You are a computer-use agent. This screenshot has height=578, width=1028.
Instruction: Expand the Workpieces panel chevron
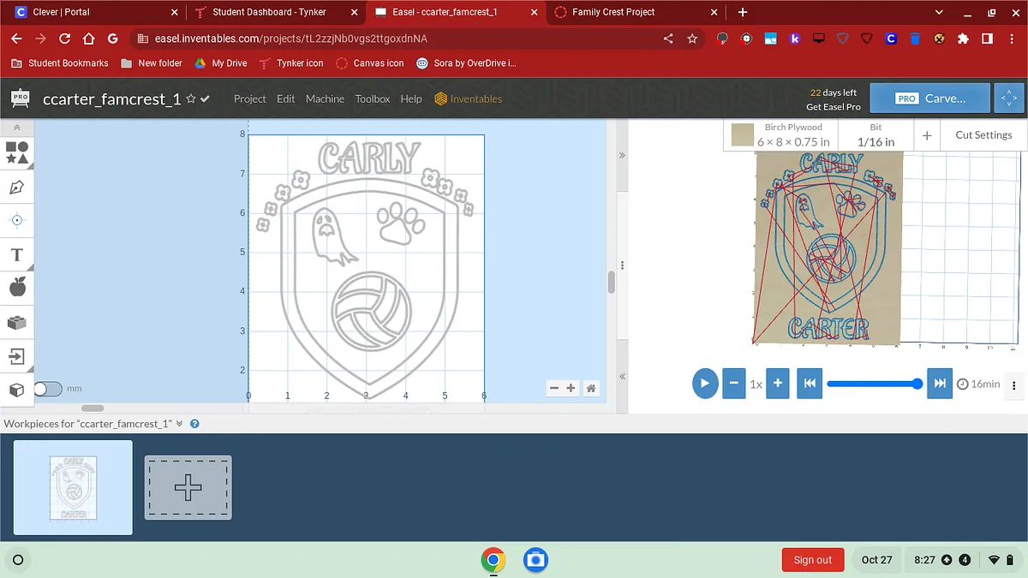point(180,424)
